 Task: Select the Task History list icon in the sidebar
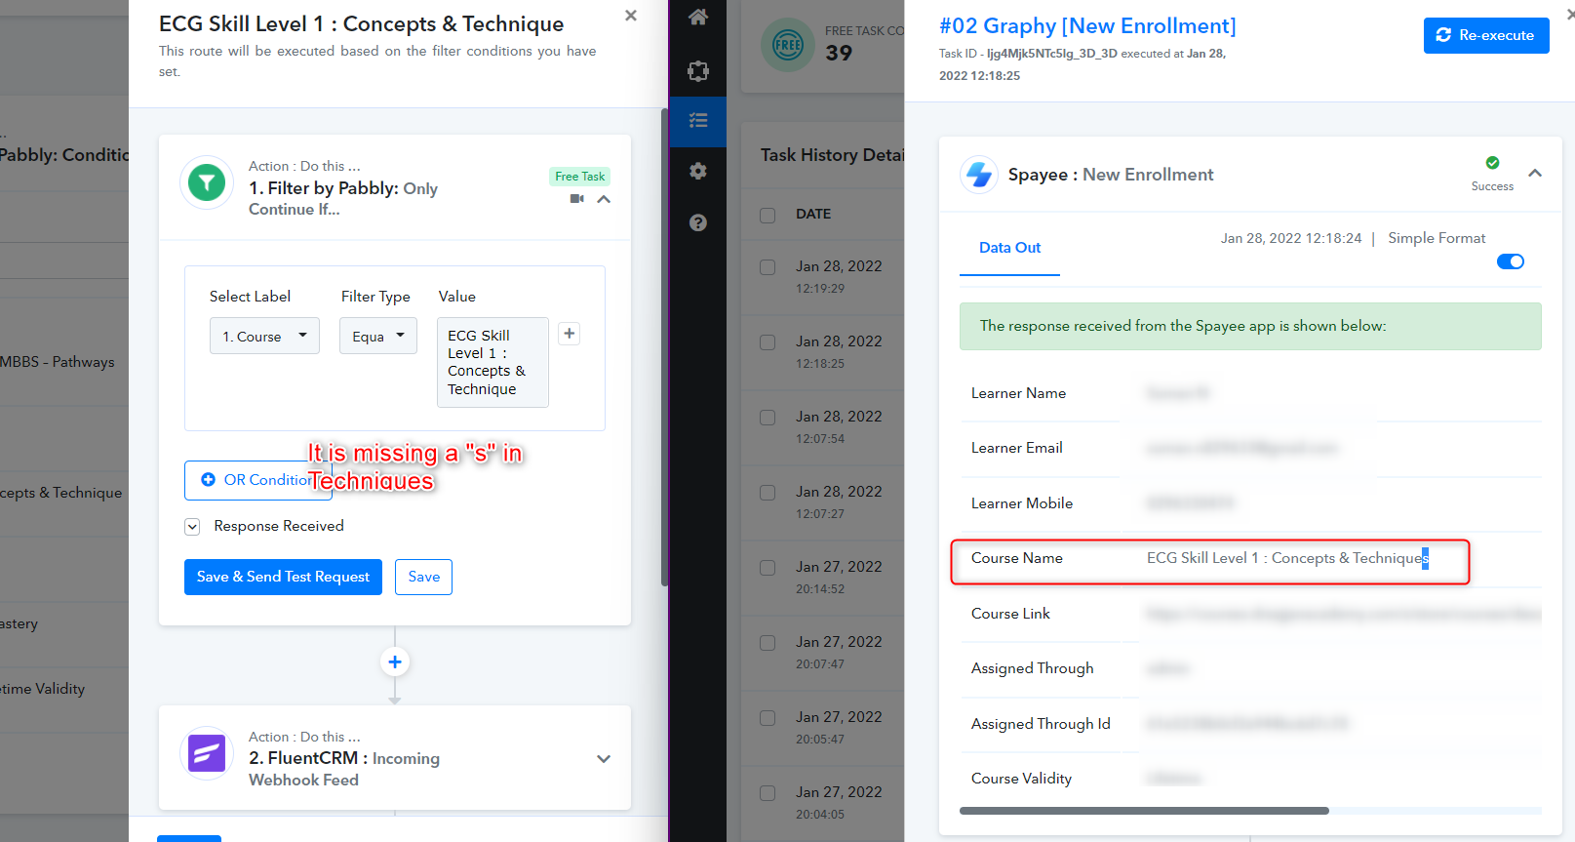[x=697, y=121]
